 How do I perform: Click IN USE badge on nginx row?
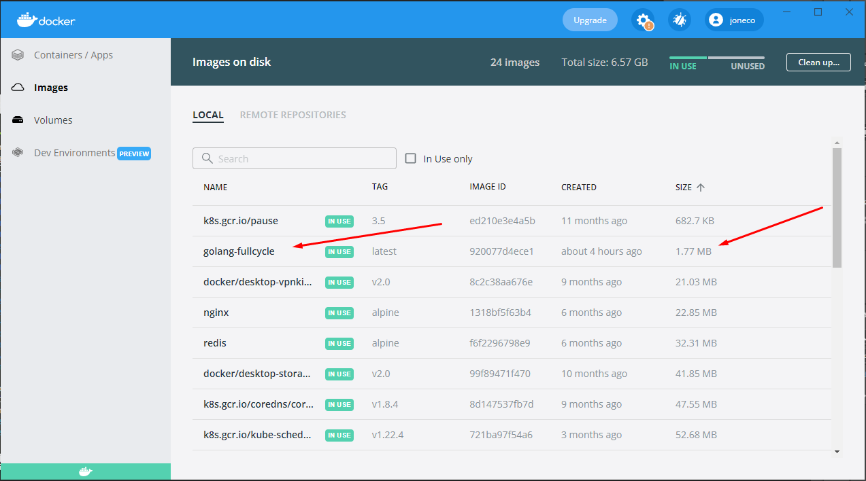(x=339, y=313)
